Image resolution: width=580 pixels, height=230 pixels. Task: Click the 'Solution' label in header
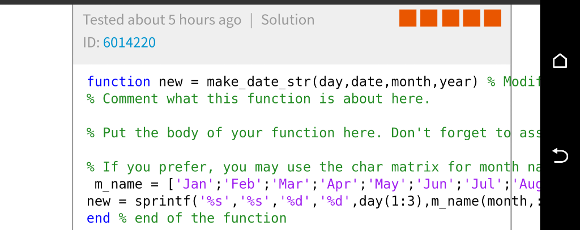(288, 20)
